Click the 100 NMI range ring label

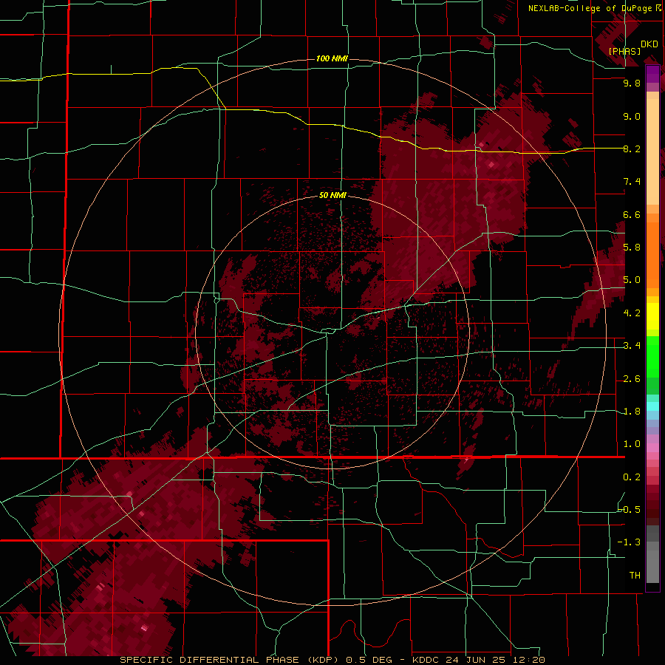tap(332, 58)
